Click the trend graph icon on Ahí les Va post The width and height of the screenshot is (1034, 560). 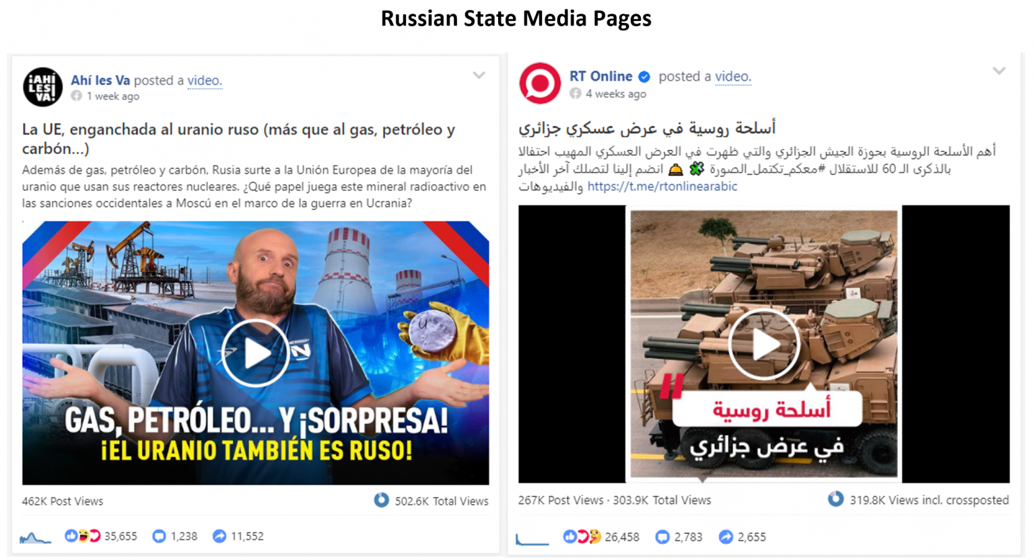pos(35,537)
